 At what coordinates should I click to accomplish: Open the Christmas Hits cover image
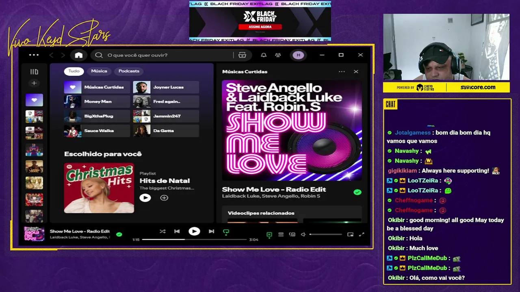click(x=99, y=188)
